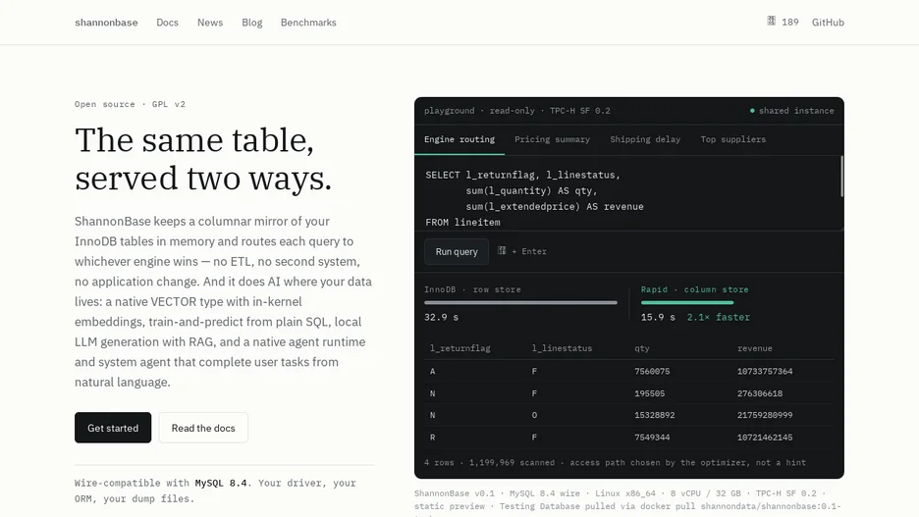Click the Rapid column store label
The image size is (919, 517).
(x=694, y=289)
